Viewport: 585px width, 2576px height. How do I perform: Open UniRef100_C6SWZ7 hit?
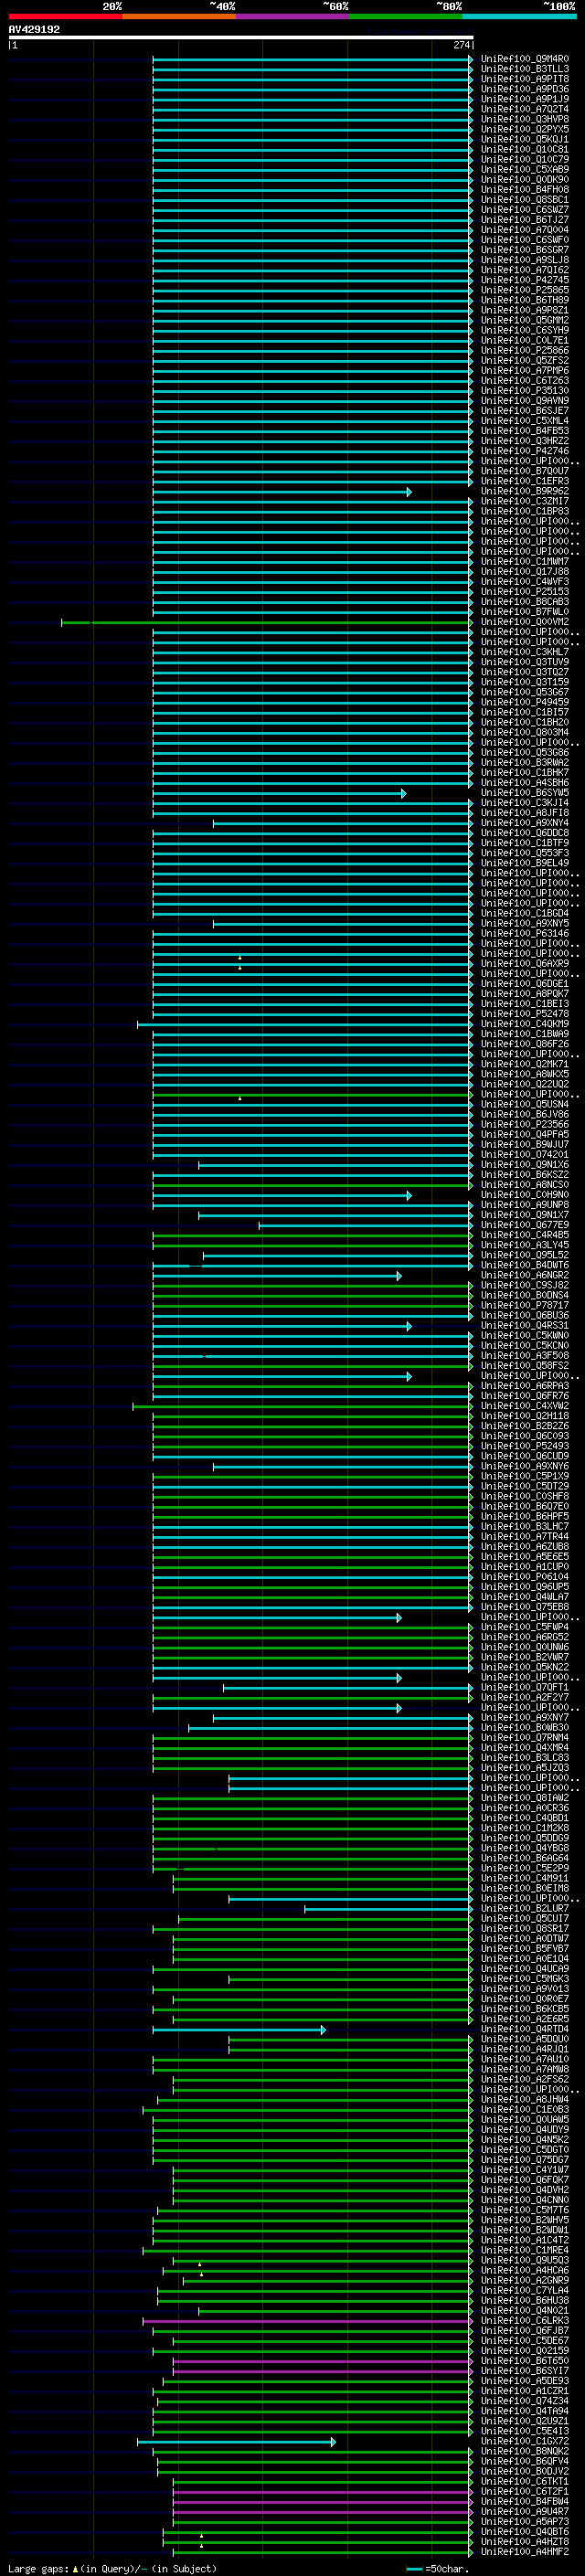525,209
